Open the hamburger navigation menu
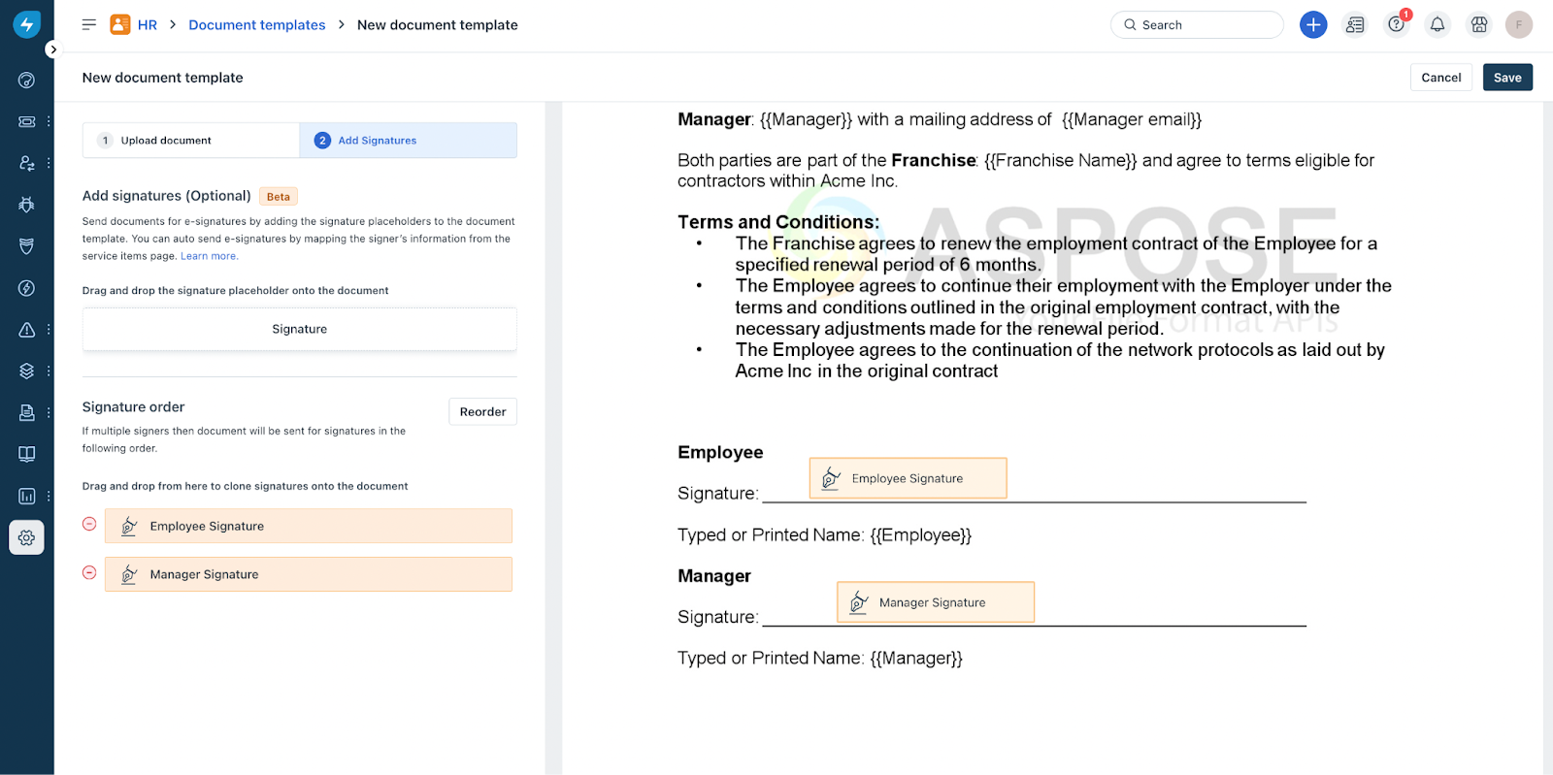The height and width of the screenshot is (775, 1553). (x=89, y=24)
